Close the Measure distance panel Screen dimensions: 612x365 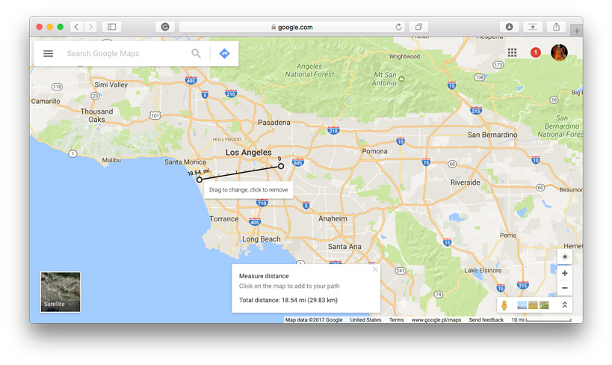point(375,270)
